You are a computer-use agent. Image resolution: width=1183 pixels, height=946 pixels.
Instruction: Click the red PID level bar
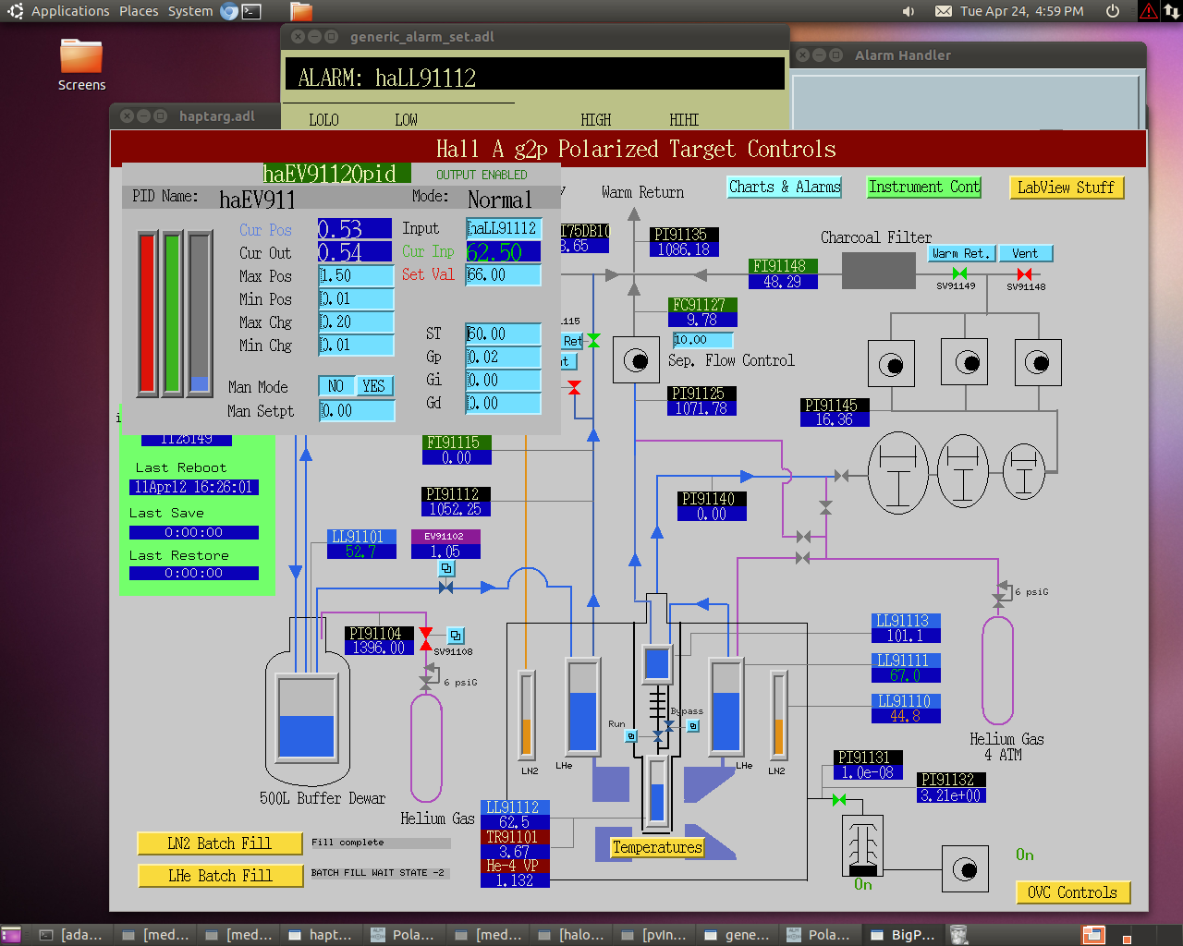(x=148, y=314)
